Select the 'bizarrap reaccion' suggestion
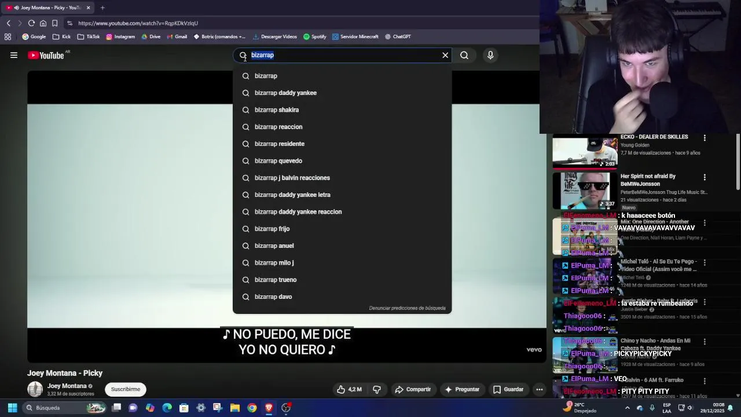Image resolution: width=741 pixels, height=417 pixels. [342, 127]
